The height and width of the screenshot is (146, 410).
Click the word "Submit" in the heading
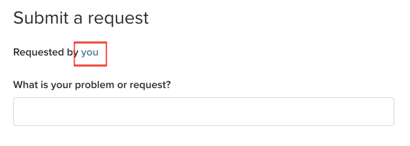click(x=42, y=17)
